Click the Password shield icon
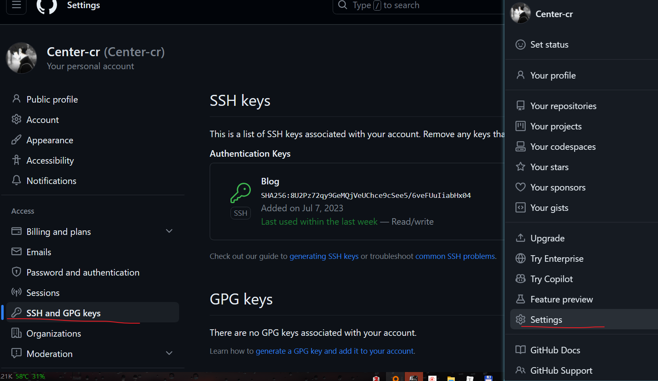This screenshot has width=658, height=381. pos(16,272)
